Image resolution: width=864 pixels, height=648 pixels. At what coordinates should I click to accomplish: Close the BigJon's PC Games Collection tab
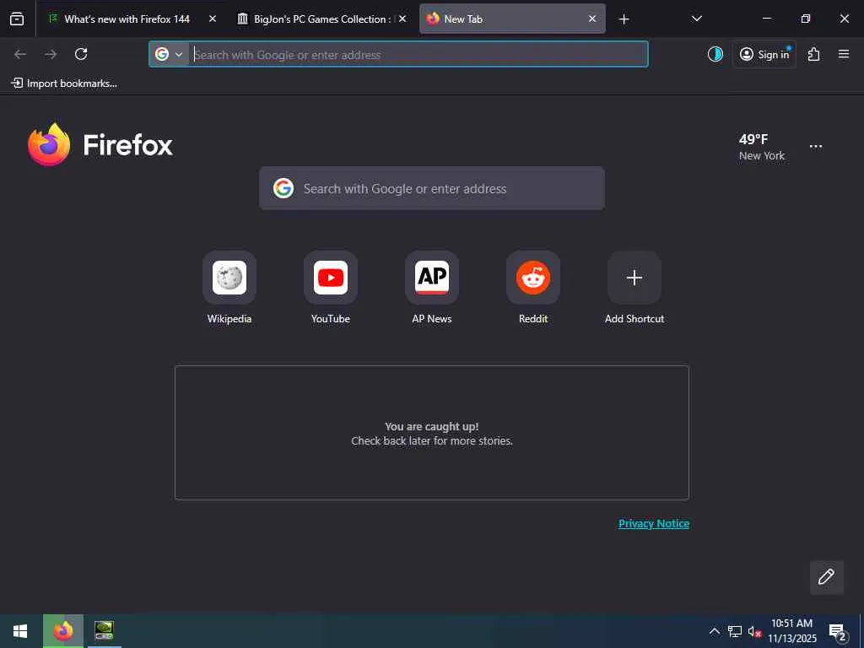(x=402, y=19)
